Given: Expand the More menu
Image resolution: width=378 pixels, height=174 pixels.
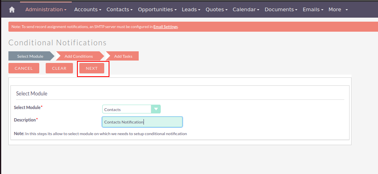Looking at the screenshot, I should pyautogui.click(x=338, y=9).
